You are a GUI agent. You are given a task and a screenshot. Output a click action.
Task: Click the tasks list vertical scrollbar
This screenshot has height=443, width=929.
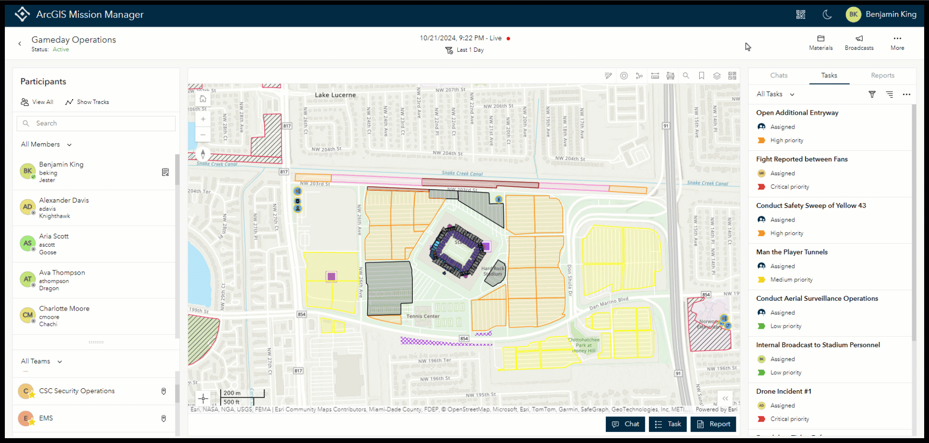(x=914, y=222)
